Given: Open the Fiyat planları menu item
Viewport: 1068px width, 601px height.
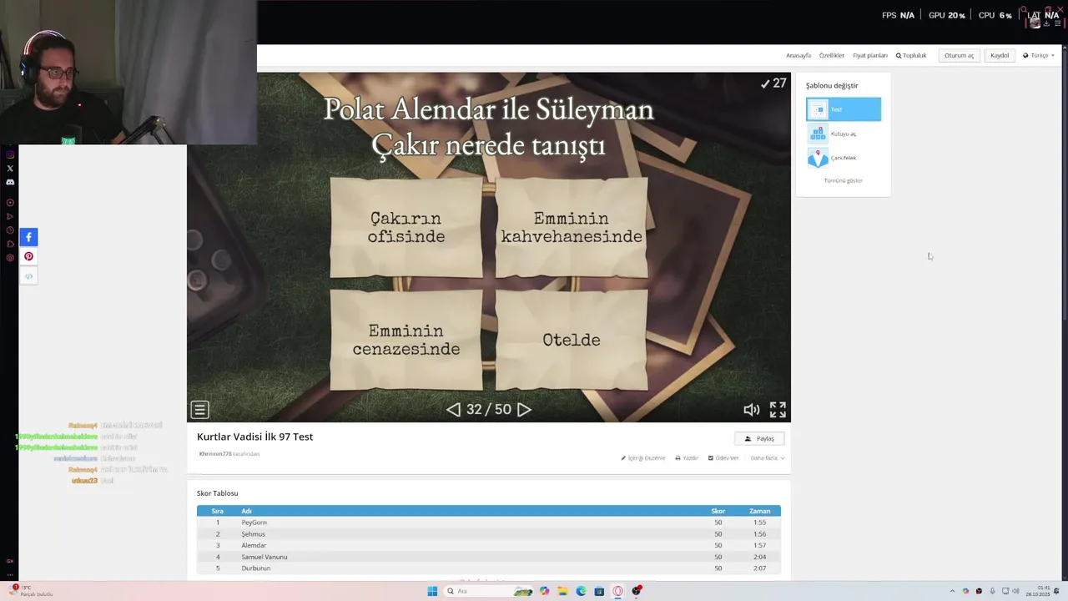Looking at the screenshot, I should (870, 56).
